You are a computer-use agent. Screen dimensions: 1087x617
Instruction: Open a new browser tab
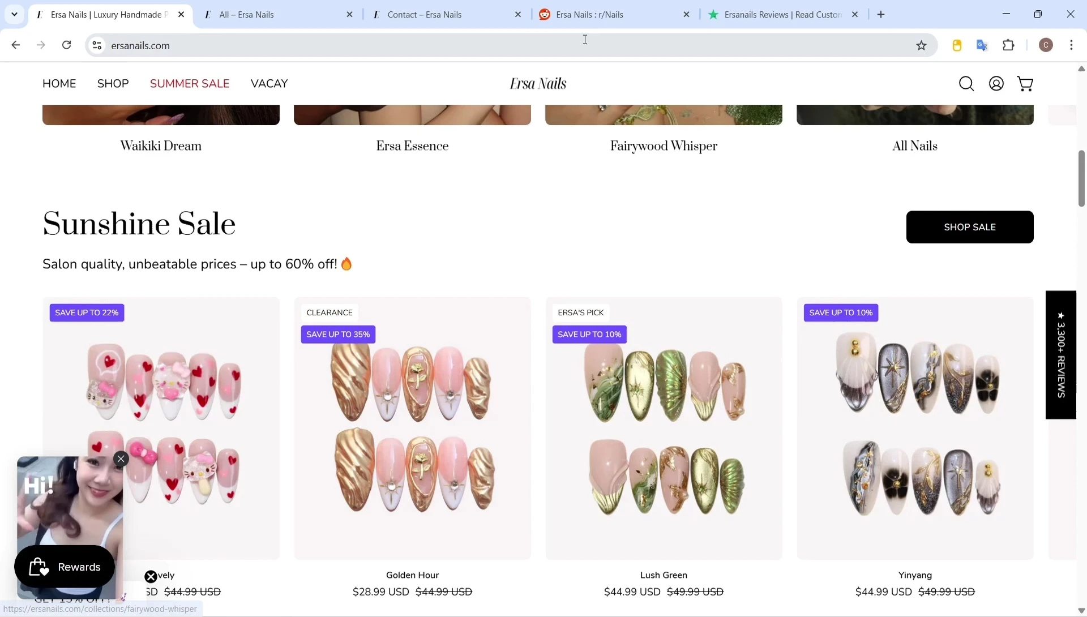pos(881,15)
